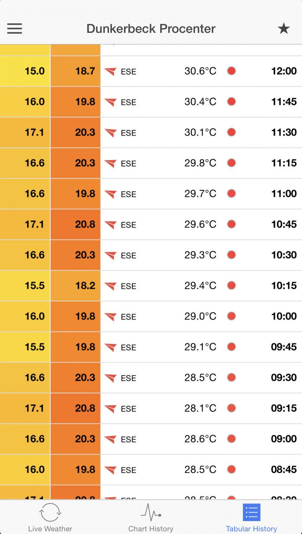Open the Live Weather tab

click(50, 517)
